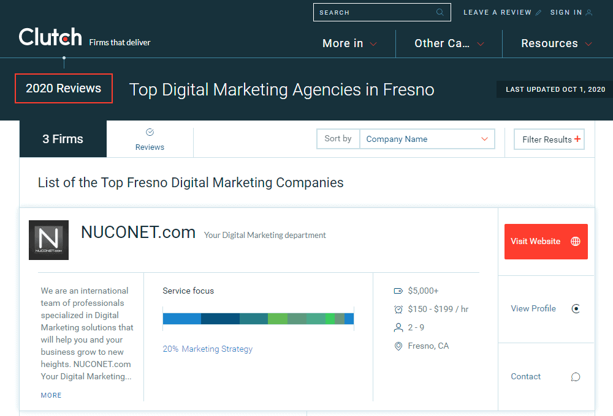The width and height of the screenshot is (613, 416).
Task: Click the Last Updated Oct 1, 2020 badge
Action: pyautogui.click(x=555, y=89)
